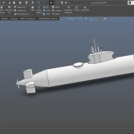Screen dimensions: 134x134
Task: Expand the Save dropdown arrow
Action: (x=29, y=3)
